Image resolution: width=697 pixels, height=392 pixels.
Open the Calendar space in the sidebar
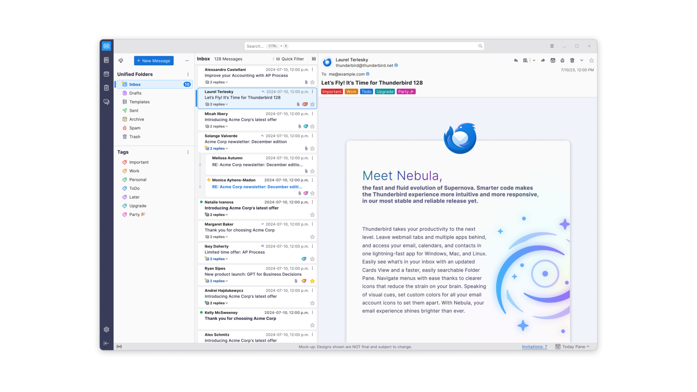tap(106, 74)
